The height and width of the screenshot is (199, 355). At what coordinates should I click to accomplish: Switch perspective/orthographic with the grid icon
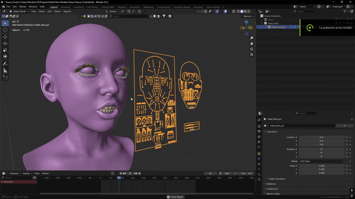[252, 54]
